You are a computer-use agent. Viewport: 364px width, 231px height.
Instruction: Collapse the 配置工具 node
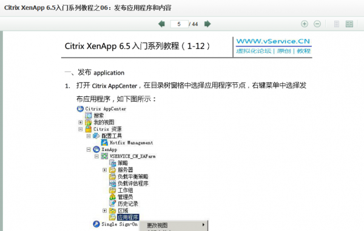pyautogui.click(x=89, y=136)
